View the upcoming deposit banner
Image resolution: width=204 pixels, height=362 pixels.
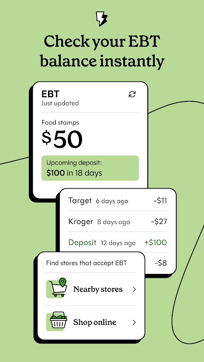[x=90, y=168]
